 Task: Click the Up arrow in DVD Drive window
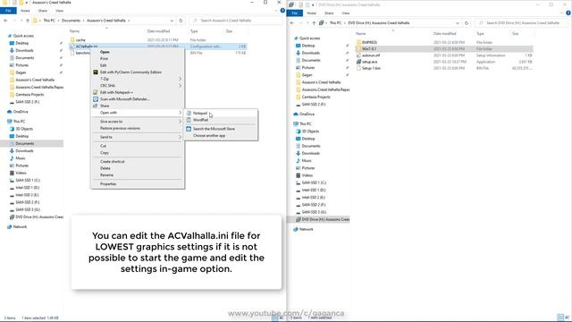tap(314, 23)
